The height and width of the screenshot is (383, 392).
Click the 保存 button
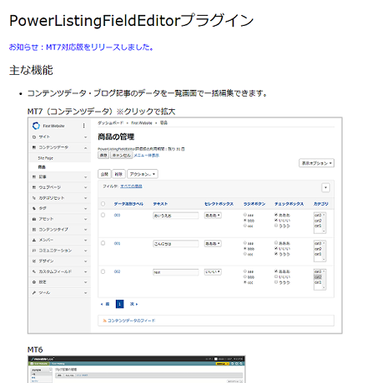click(x=103, y=155)
